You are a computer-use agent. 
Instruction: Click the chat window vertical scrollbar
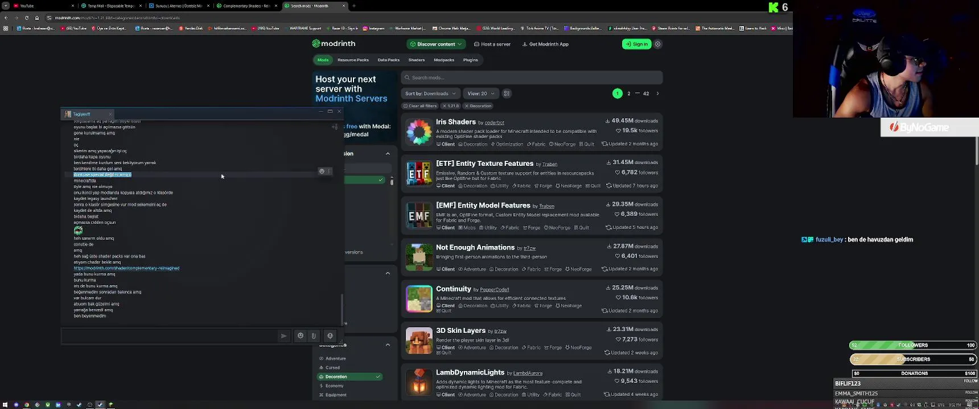pyautogui.click(x=342, y=308)
